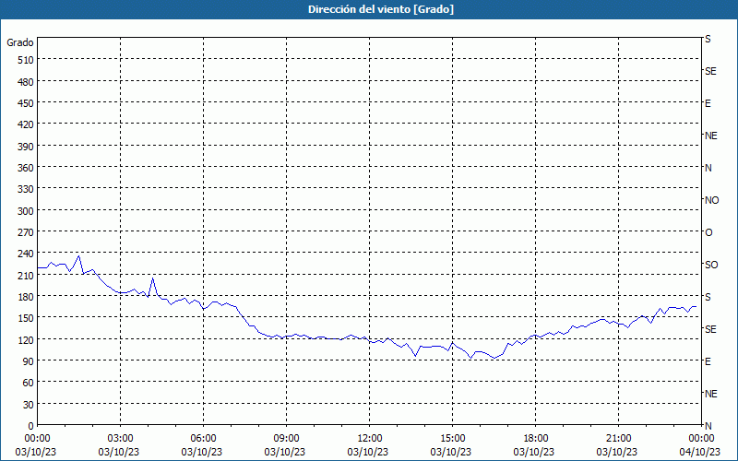
Task: Click the 240 degree axis label
Action: click(26, 254)
